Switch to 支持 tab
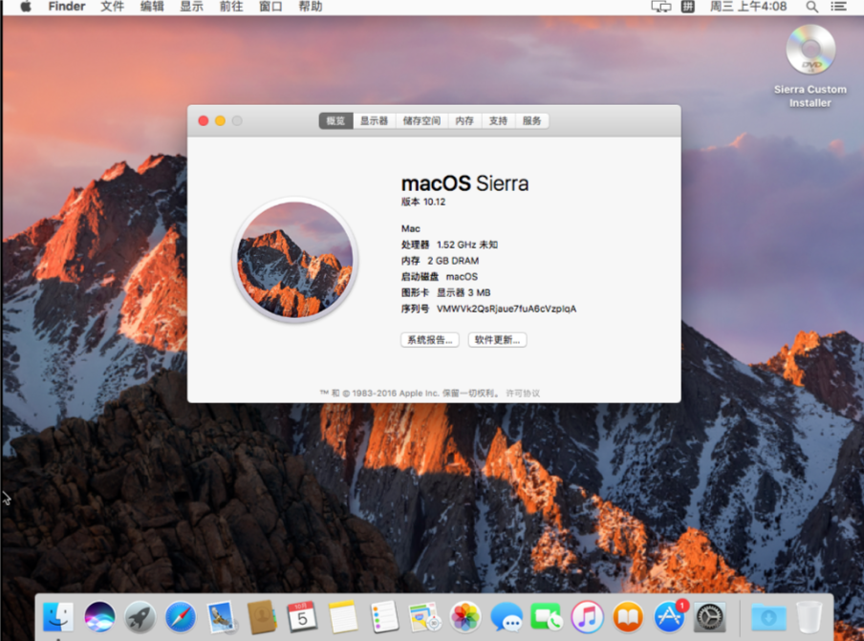The image size is (864, 641). tap(498, 120)
